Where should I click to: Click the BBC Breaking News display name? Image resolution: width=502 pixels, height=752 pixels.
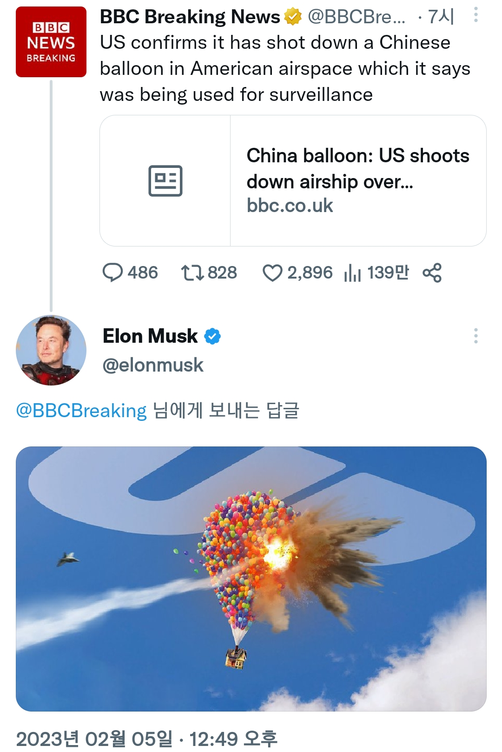coord(190,17)
